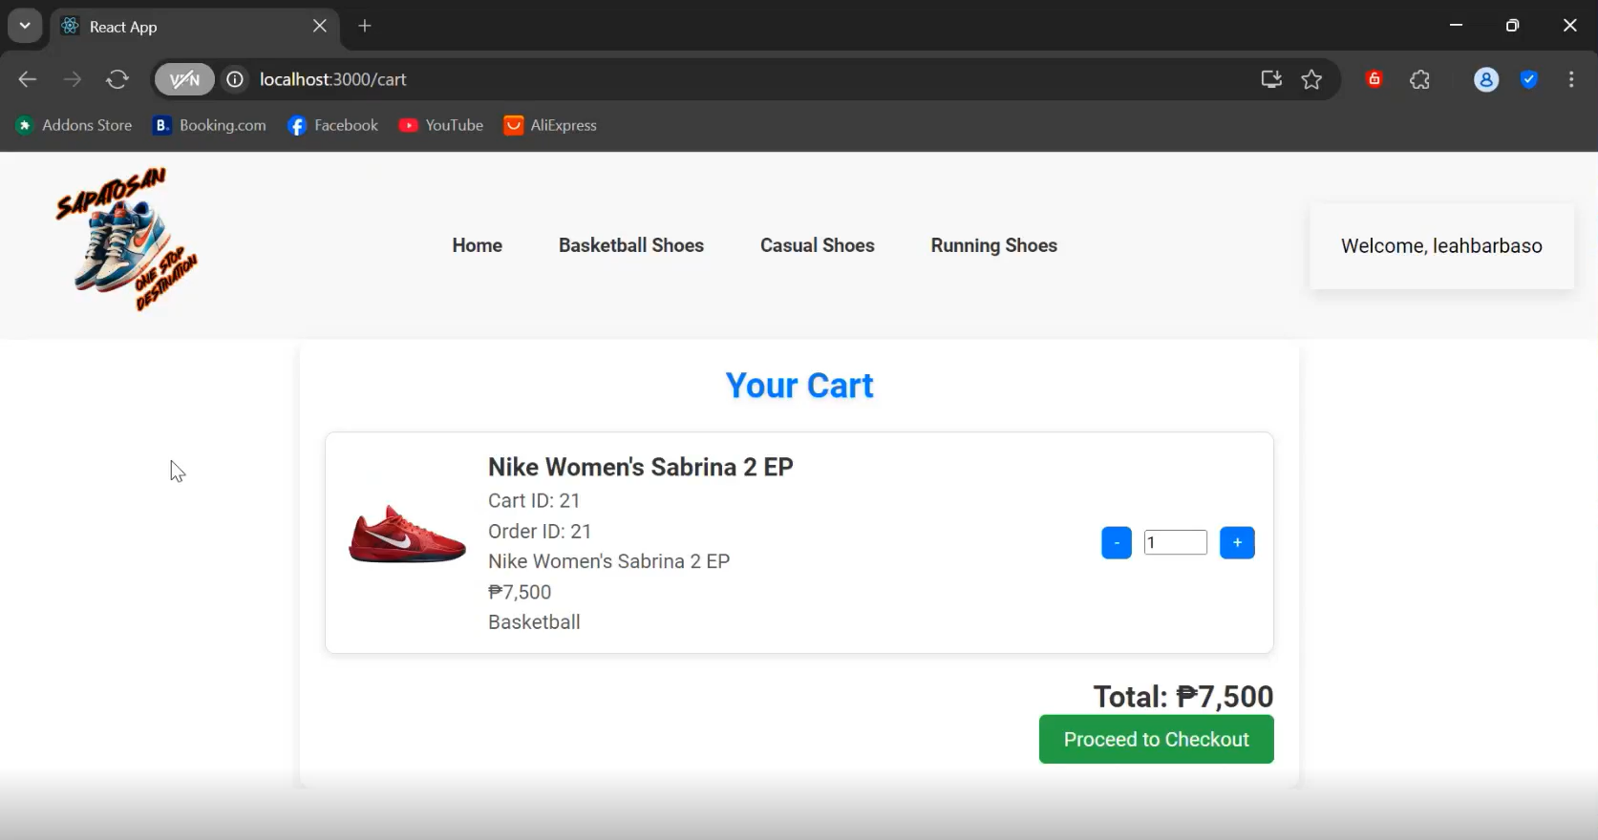Reload the cart page

tap(117, 79)
